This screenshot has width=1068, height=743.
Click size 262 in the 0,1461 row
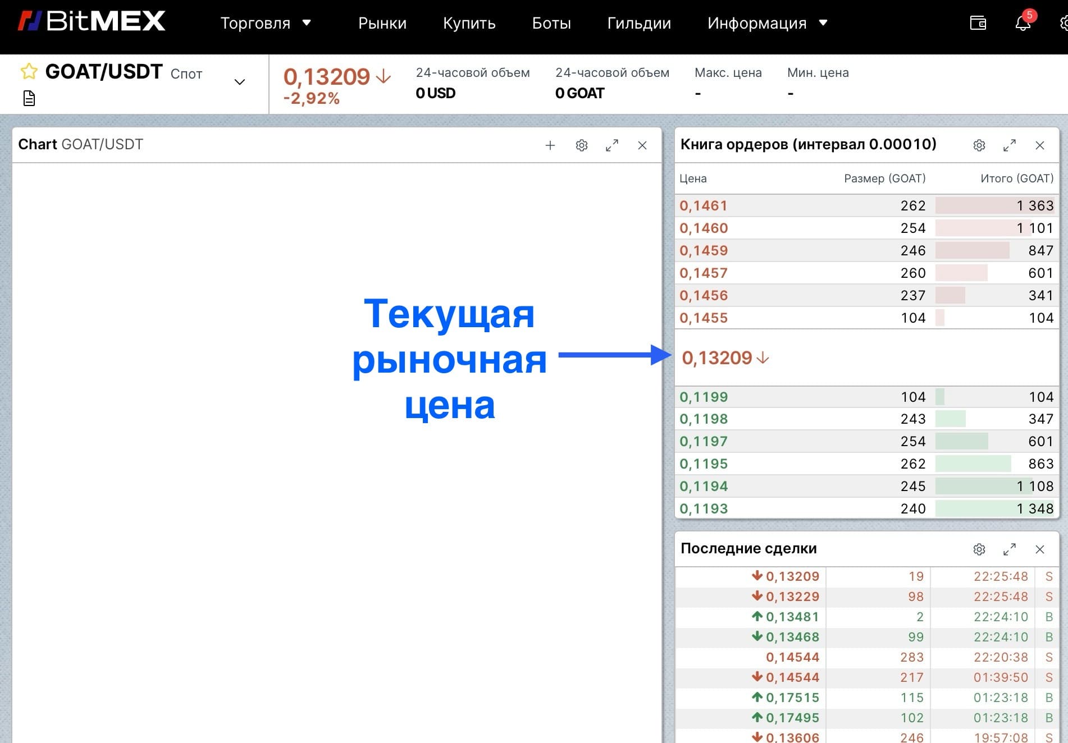(913, 206)
